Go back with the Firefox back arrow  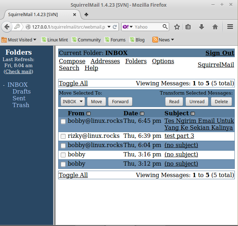[7, 27]
